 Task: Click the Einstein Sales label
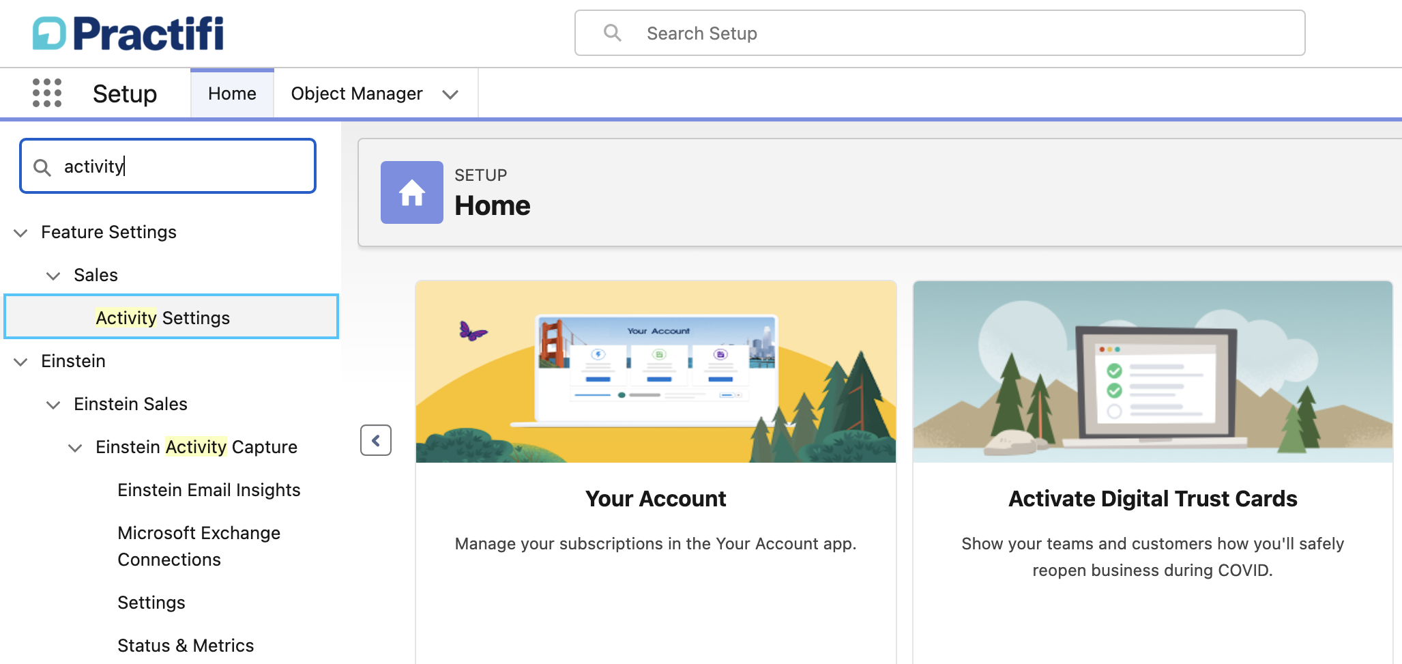click(130, 404)
